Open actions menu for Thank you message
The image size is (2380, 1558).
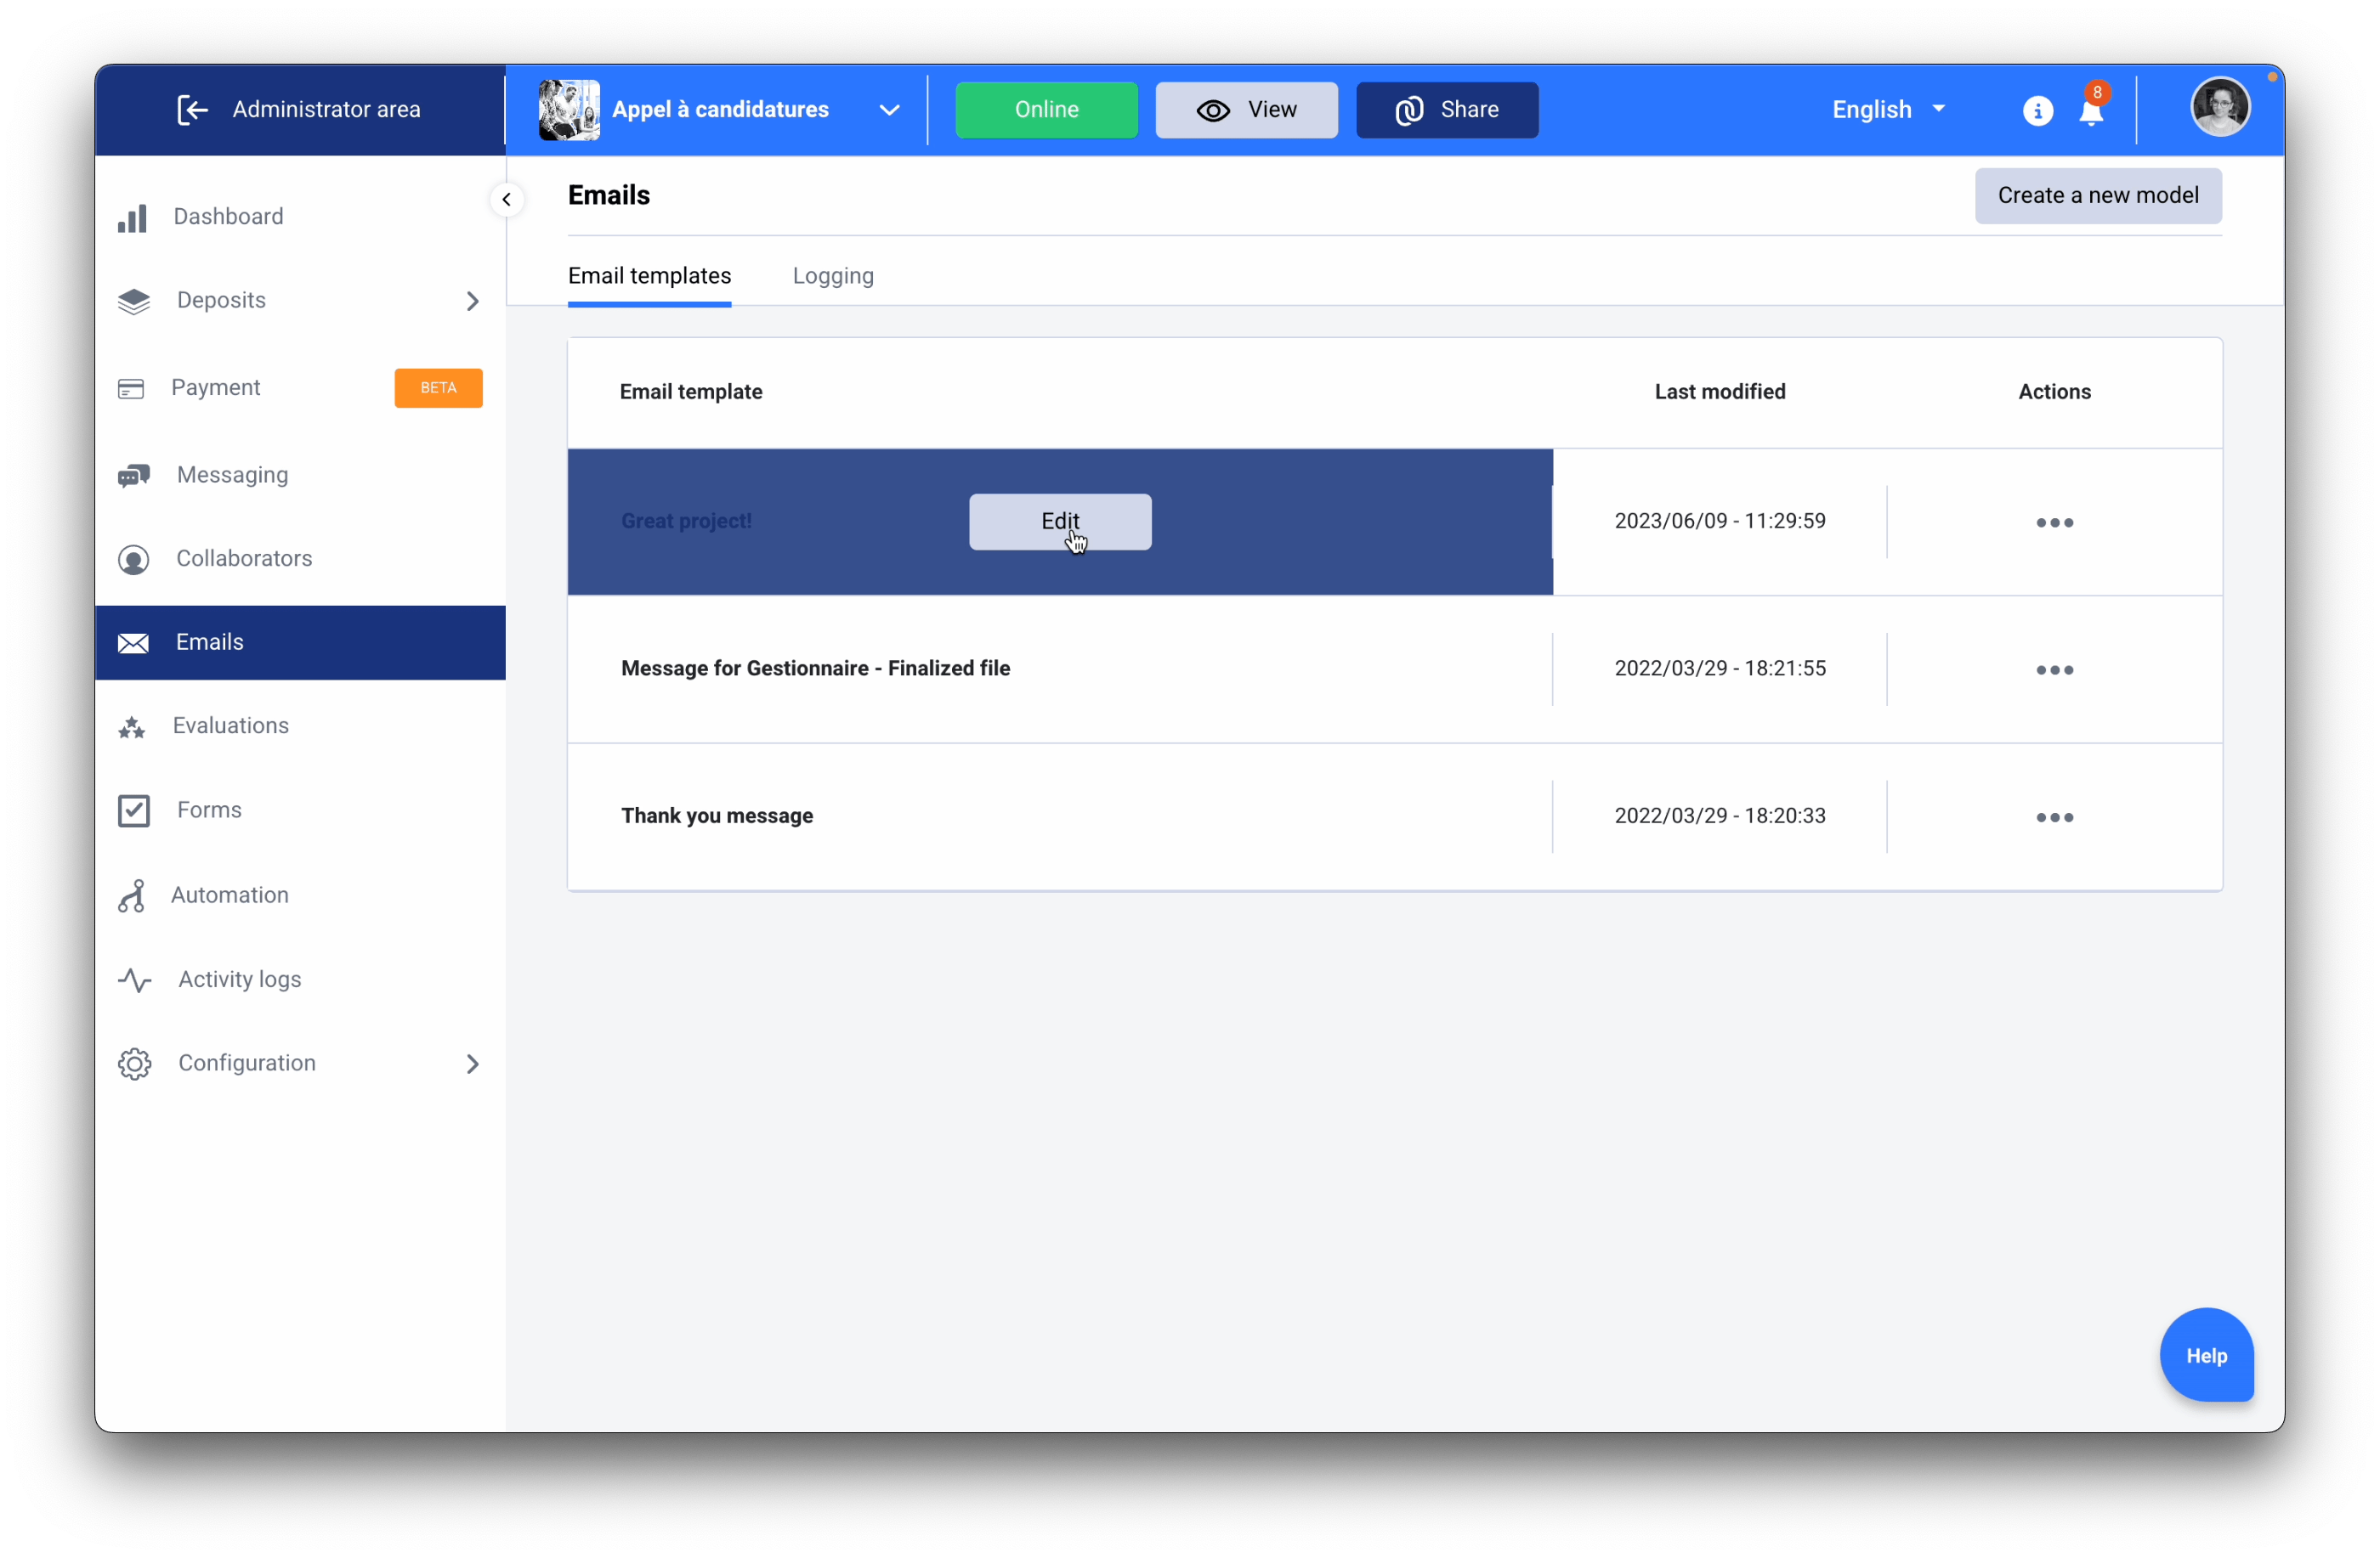tap(2054, 816)
